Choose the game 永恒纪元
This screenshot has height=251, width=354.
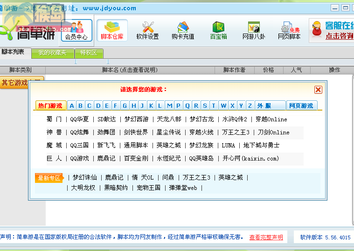[169, 158]
